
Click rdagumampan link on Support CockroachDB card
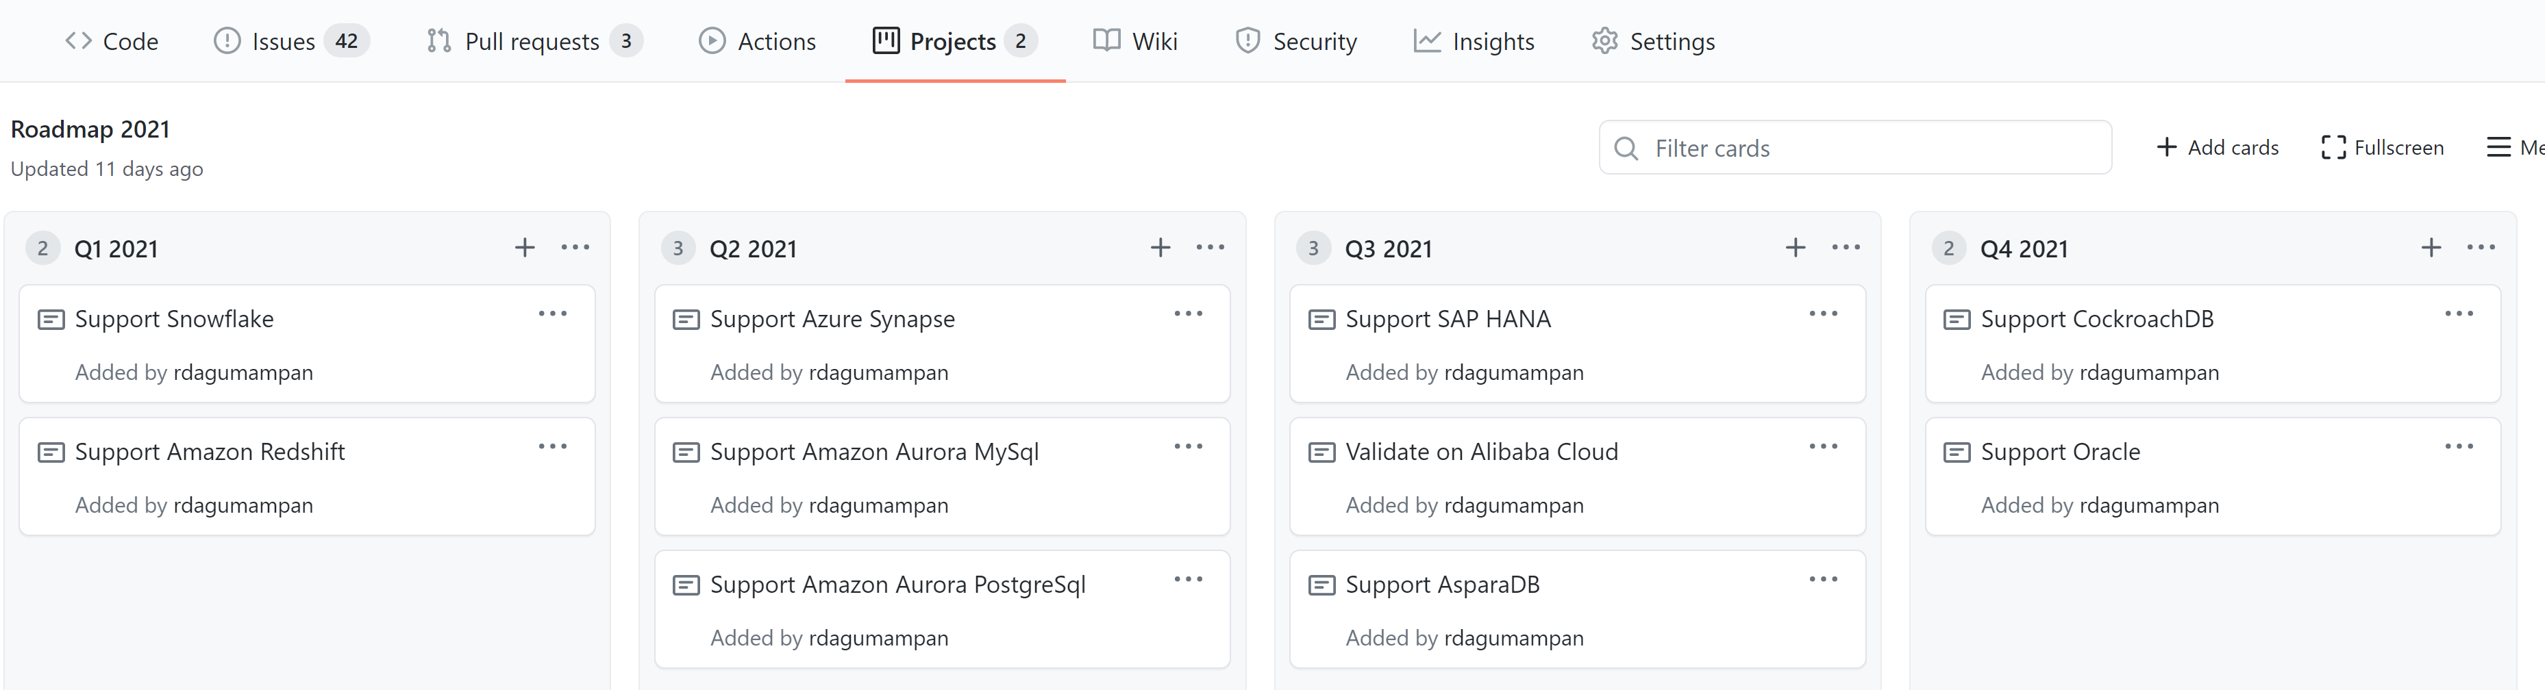(x=2149, y=372)
